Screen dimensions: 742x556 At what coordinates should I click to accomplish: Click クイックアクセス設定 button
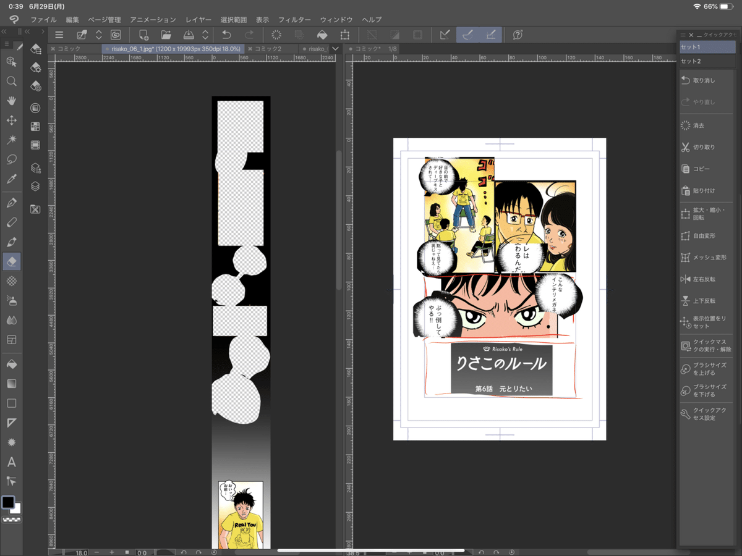pyautogui.click(x=706, y=414)
